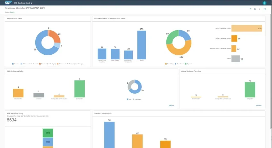Open the user profile avatar

(x=264, y=3)
